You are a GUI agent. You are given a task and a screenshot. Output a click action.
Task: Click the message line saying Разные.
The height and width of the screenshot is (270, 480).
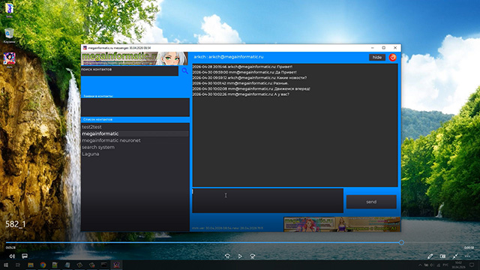pyautogui.click(x=240, y=83)
